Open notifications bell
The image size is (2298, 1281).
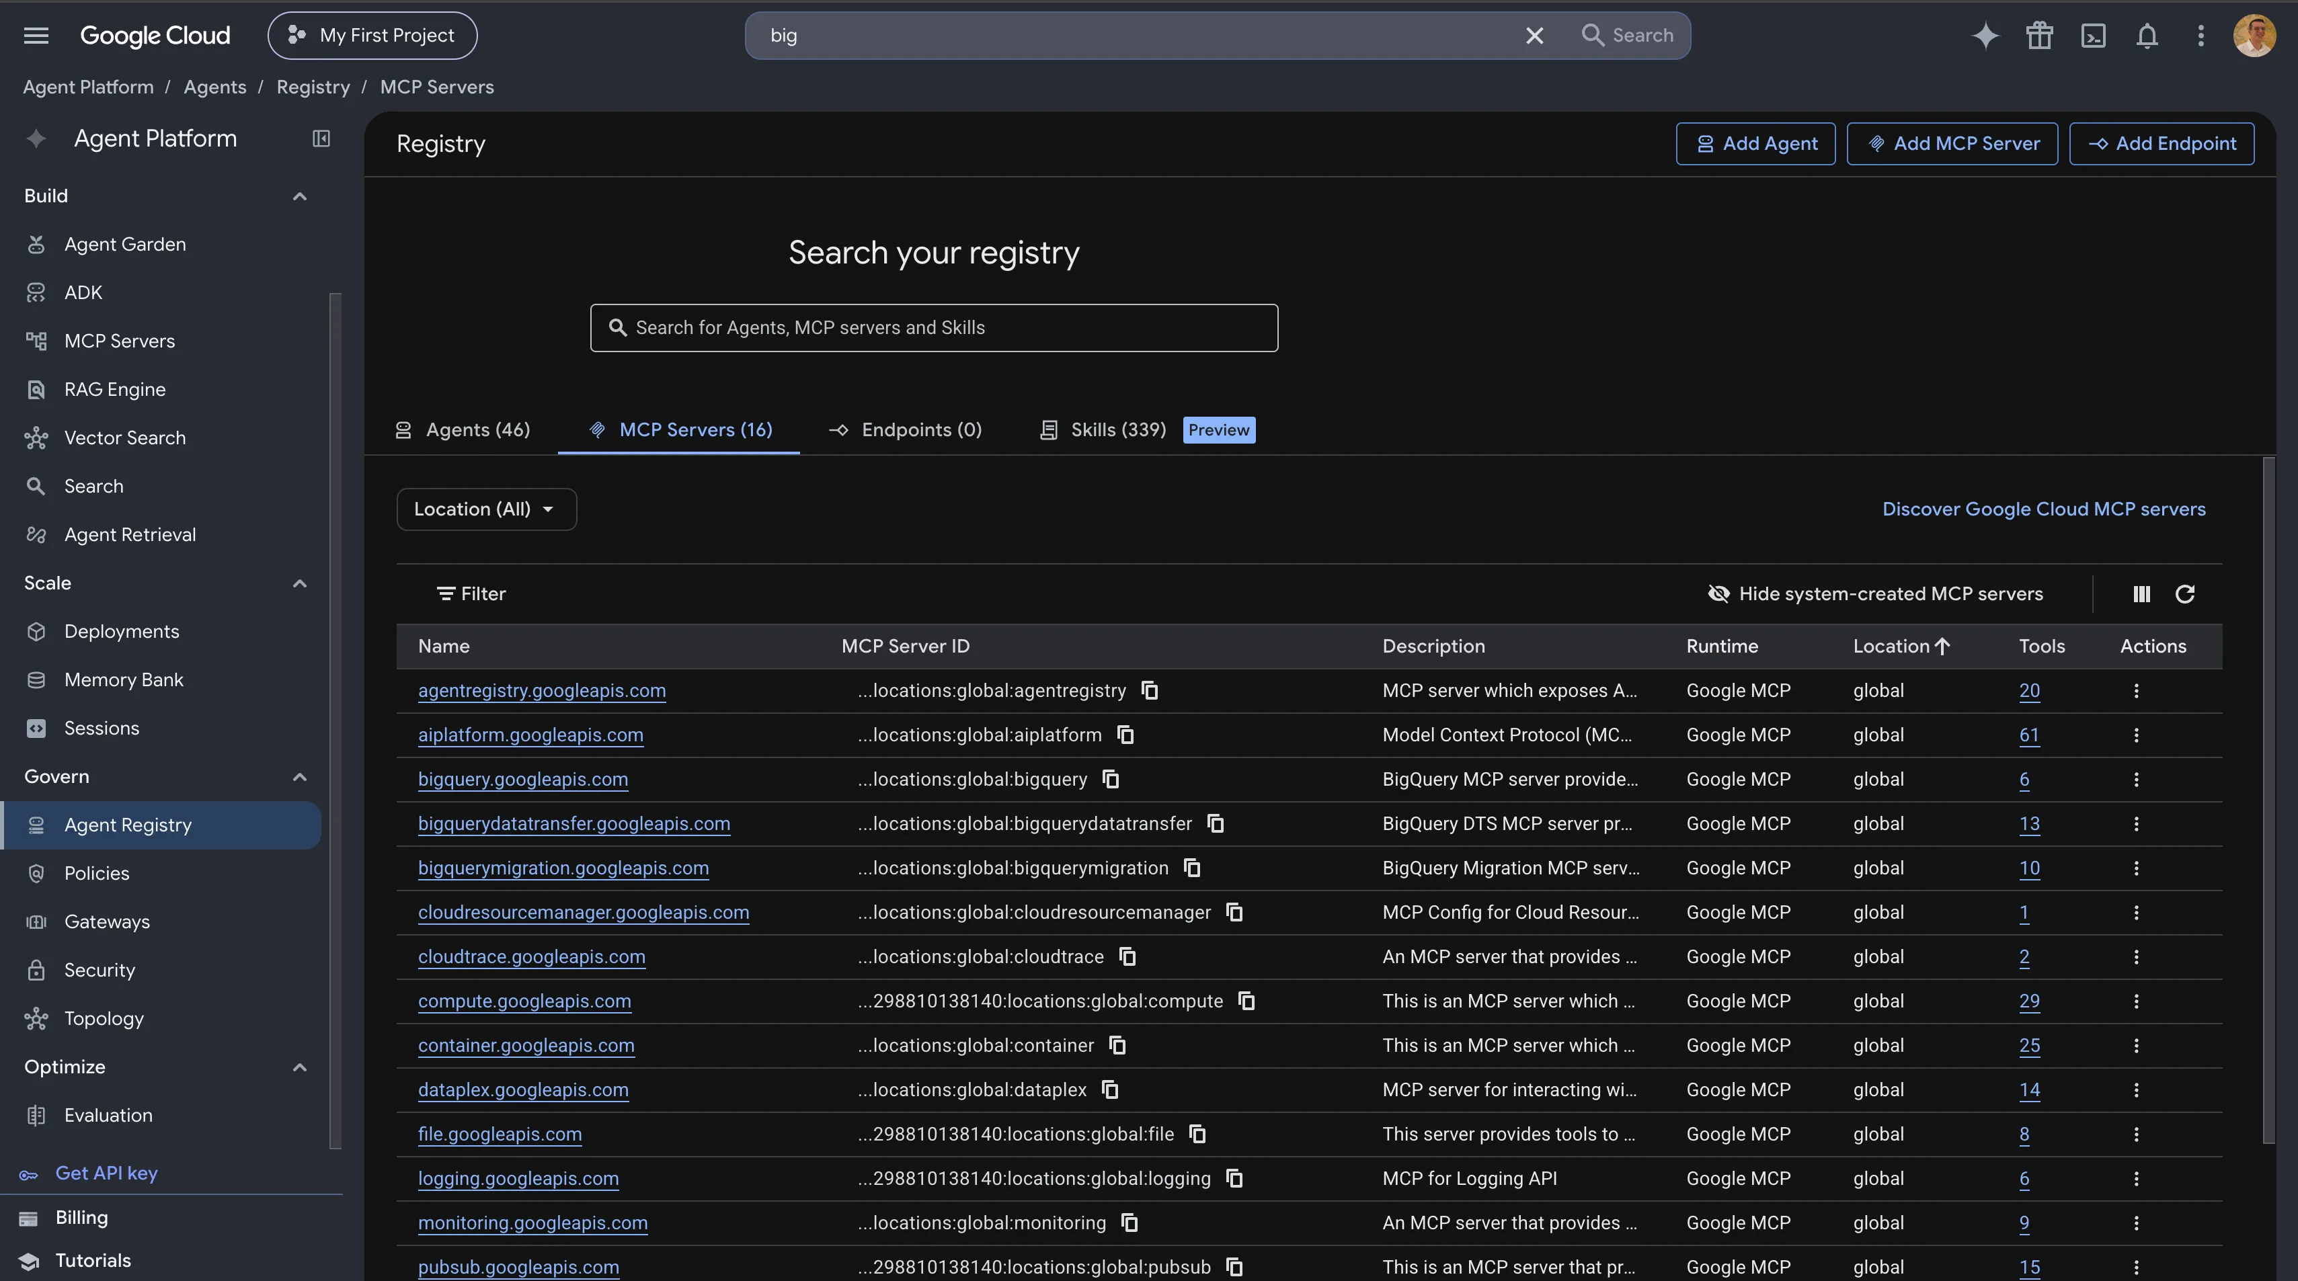(x=2147, y=36)
